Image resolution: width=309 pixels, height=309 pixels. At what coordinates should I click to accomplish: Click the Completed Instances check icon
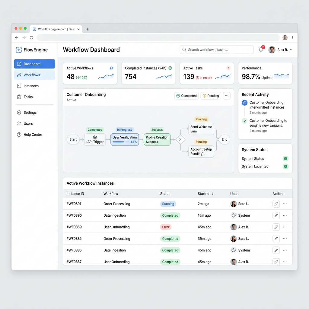click(x=170, y=68)
